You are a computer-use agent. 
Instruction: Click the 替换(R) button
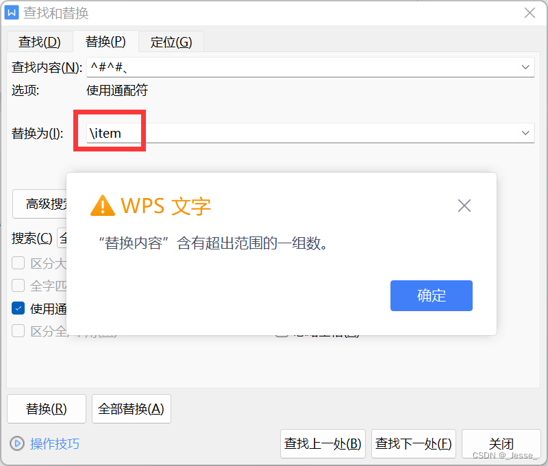(47, 408)
